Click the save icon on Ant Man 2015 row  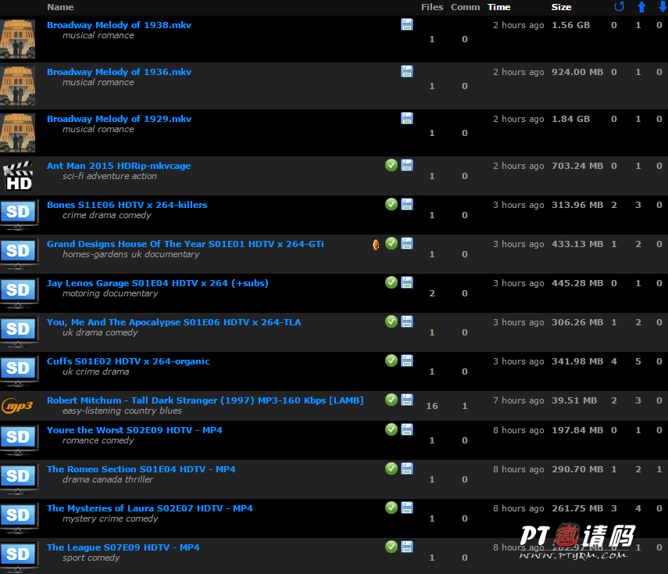[407, 165]
